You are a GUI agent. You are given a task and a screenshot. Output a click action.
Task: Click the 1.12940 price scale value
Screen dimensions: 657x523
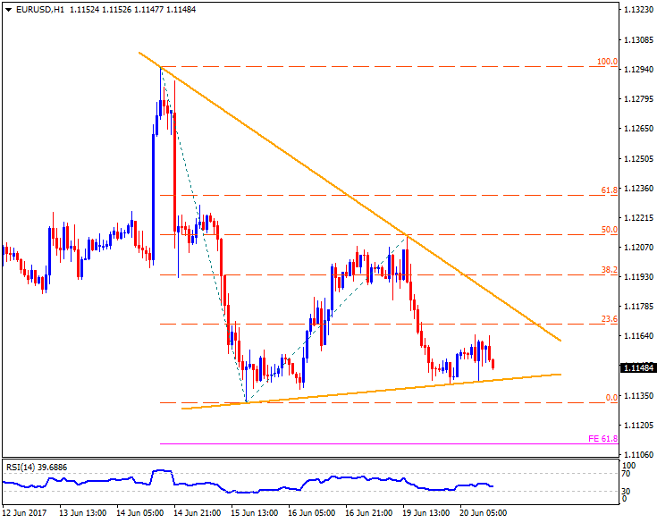click(638, 69)
